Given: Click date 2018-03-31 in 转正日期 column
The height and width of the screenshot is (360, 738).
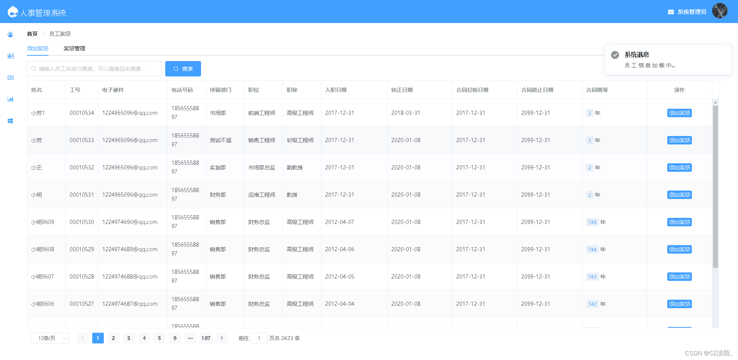Looking at the screenshot, I should click(406, 113).
